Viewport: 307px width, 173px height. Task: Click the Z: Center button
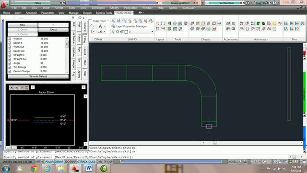tap(23, 30)
